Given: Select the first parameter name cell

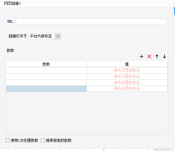Looking at the screenshot, I should 46,70.
